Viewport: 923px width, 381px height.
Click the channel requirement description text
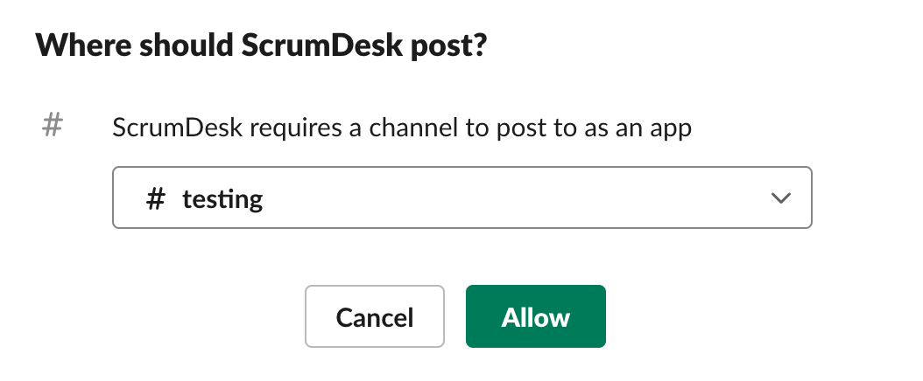click(x=402, y=128)
